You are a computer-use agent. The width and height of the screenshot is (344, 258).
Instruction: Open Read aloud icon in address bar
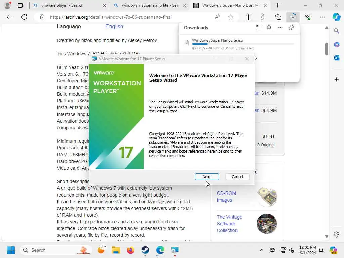pos(217,17)
